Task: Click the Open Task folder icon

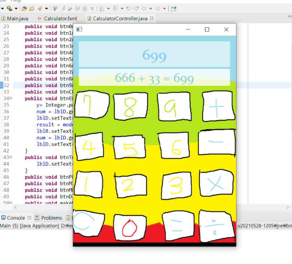Action: pyautogui.click(x=32, y=9)
